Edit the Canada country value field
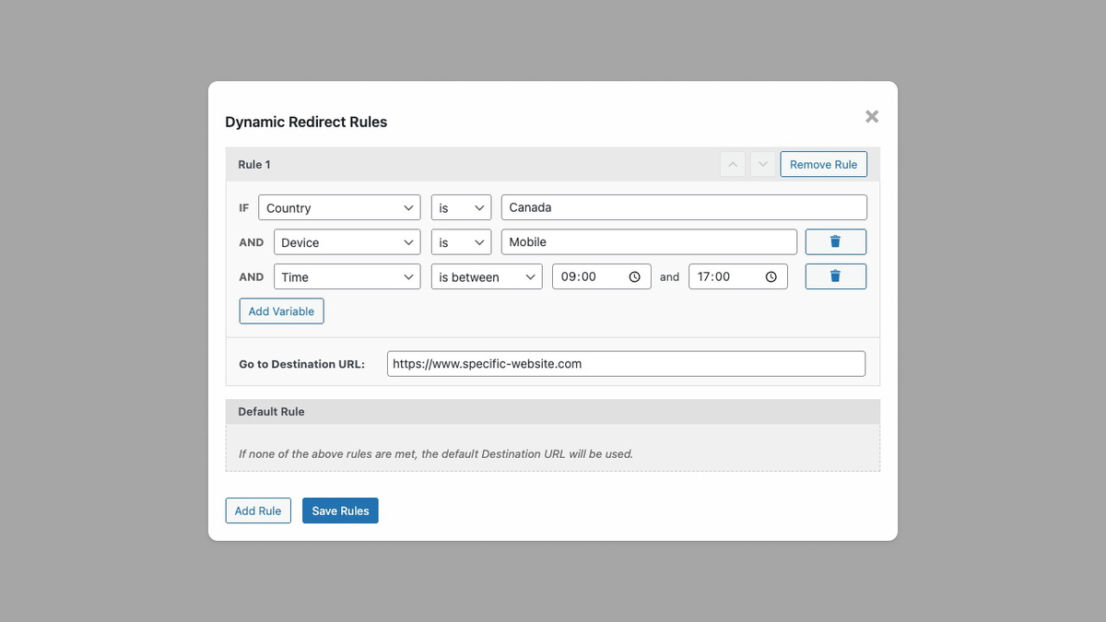Viewport: 1106px width, 622px height. tap(683, 207)
